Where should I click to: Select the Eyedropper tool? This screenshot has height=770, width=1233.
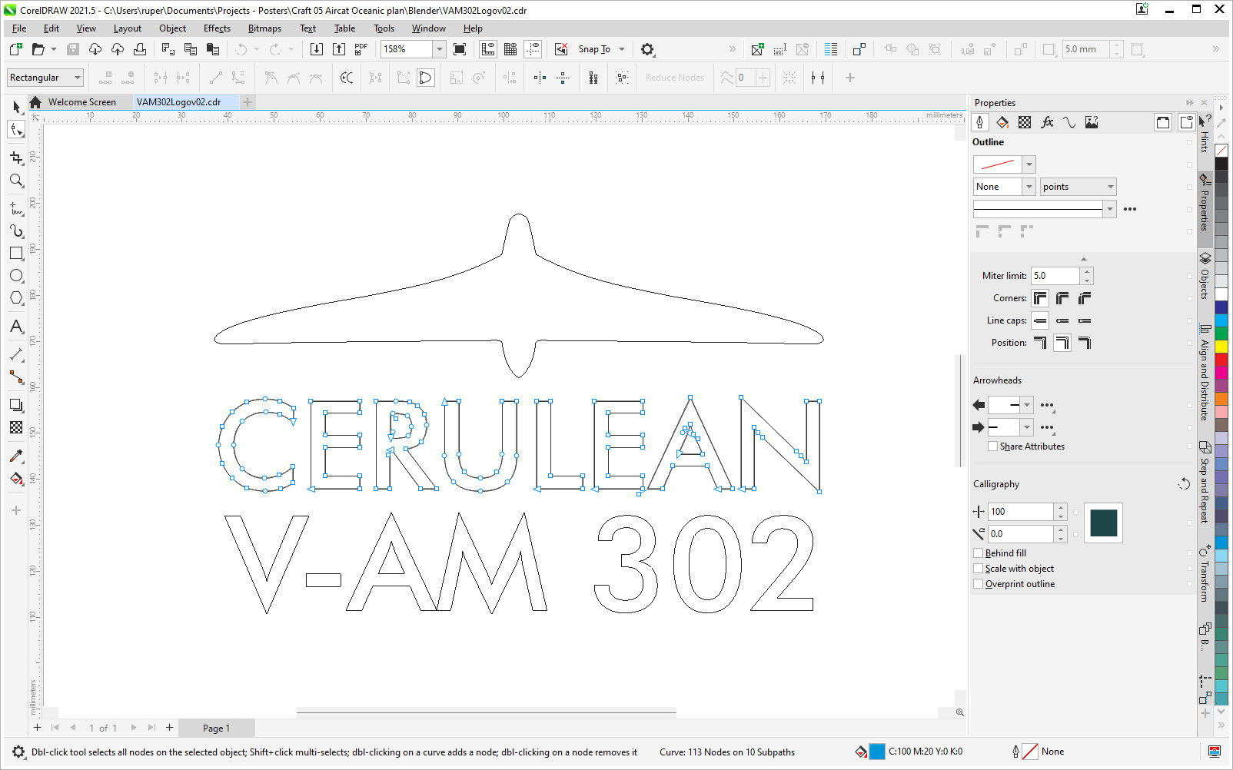(x=16, y=456)
